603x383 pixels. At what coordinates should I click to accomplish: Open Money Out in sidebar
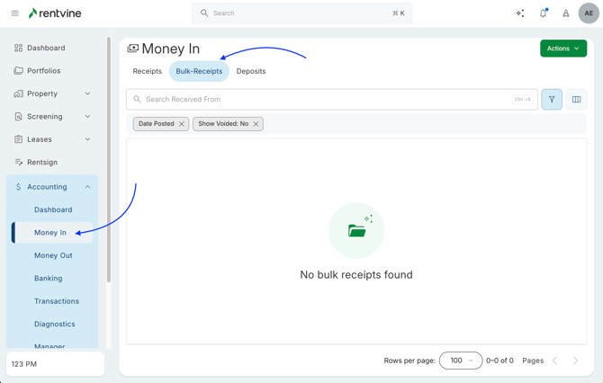point(53,255)
